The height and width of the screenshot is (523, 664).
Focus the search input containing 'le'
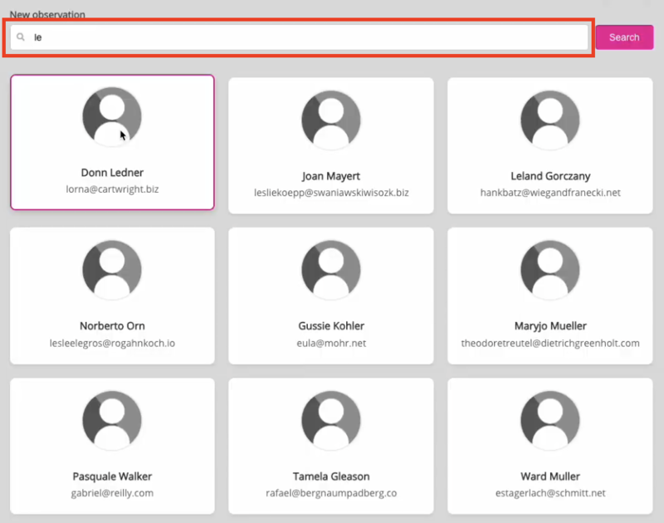(307, 37)
